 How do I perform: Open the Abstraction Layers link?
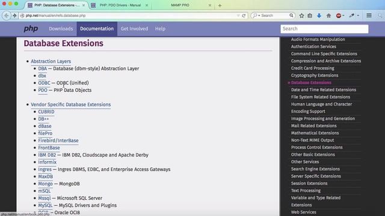[51, 61]
